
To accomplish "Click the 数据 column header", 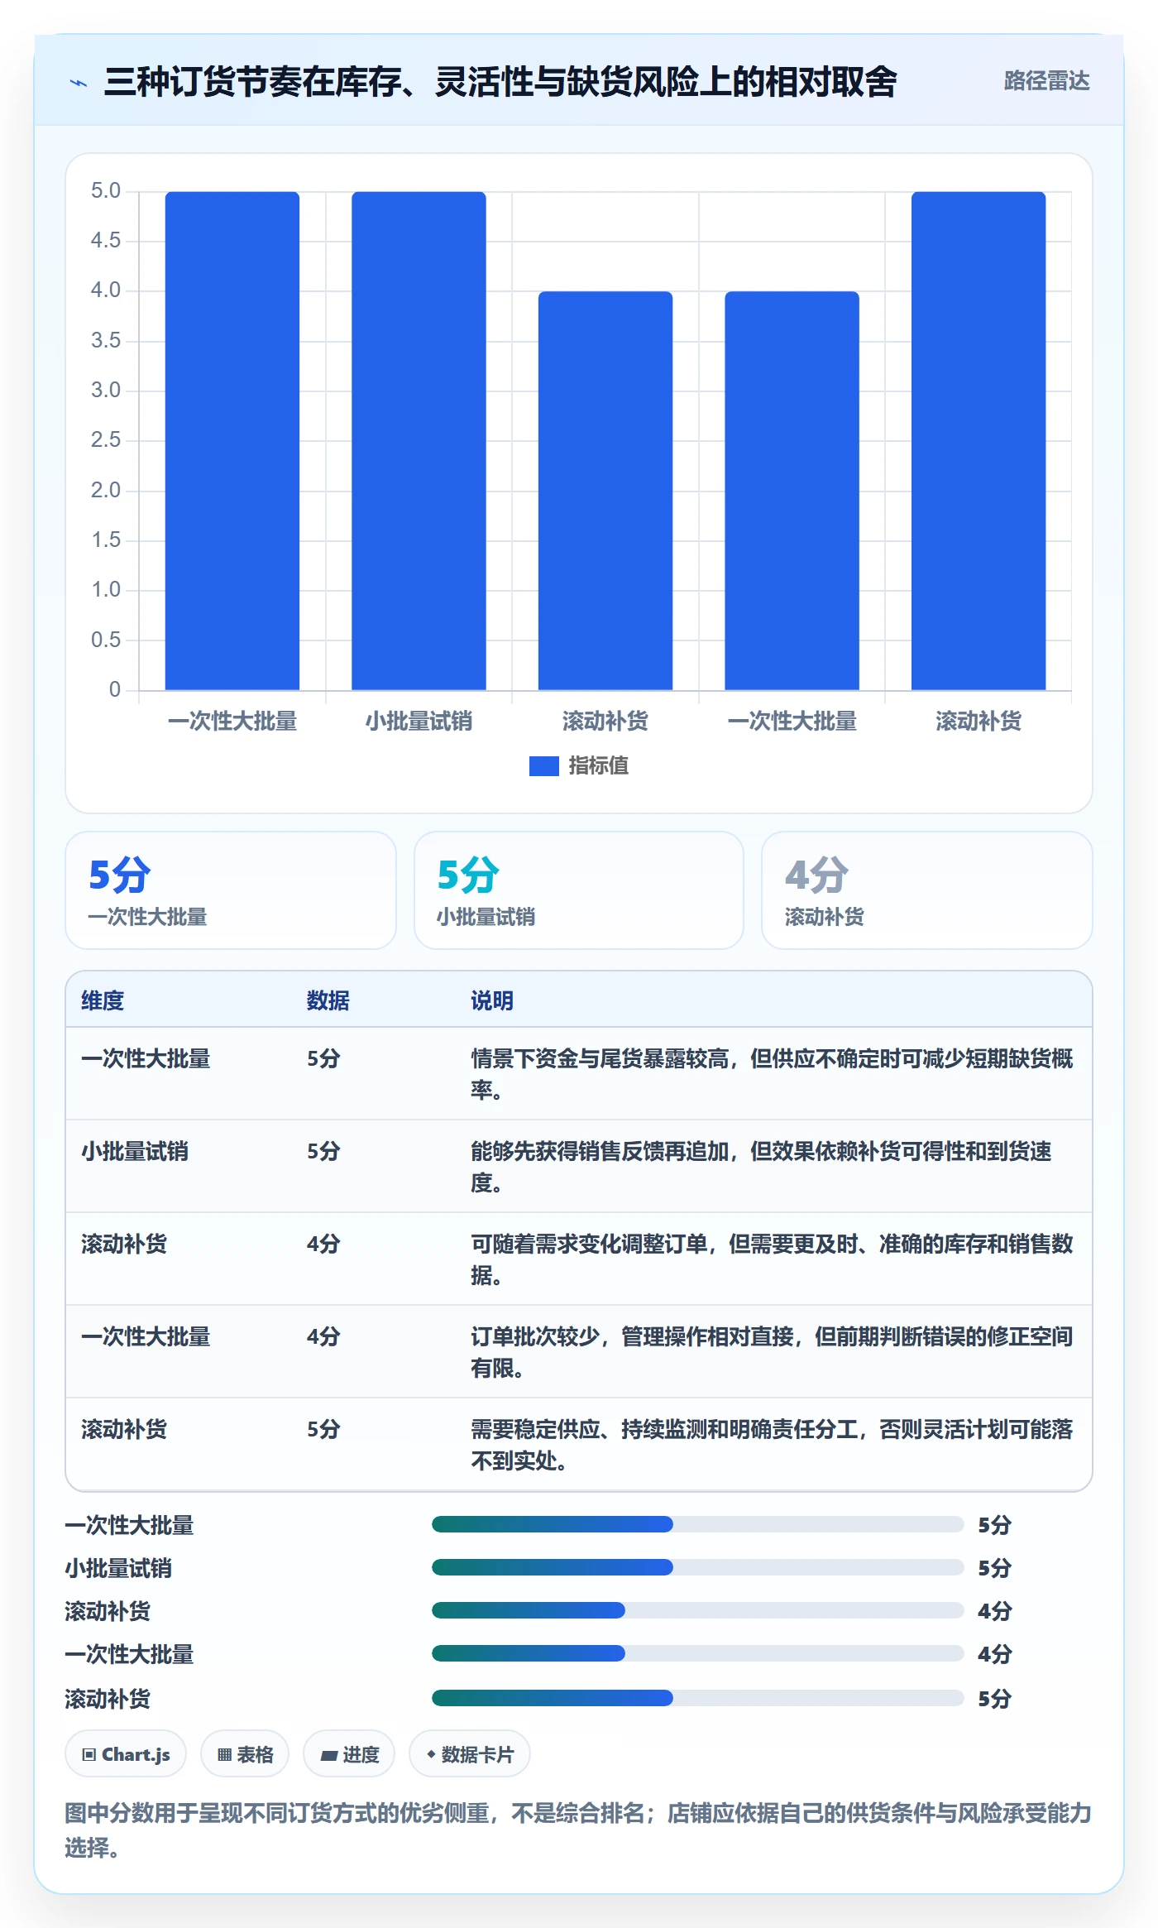I will pos(328,1000).
